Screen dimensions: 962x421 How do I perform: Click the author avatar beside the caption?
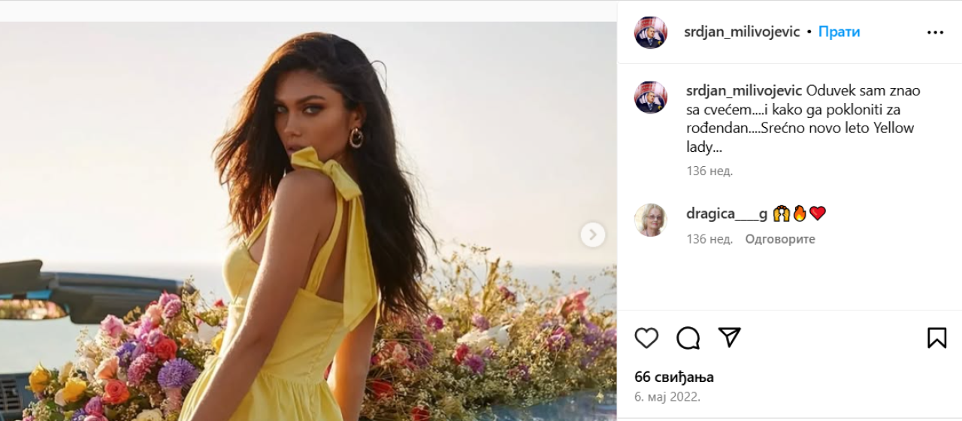tap(651, 97)
